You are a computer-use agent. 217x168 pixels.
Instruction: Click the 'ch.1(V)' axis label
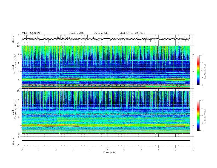point(13,39)
